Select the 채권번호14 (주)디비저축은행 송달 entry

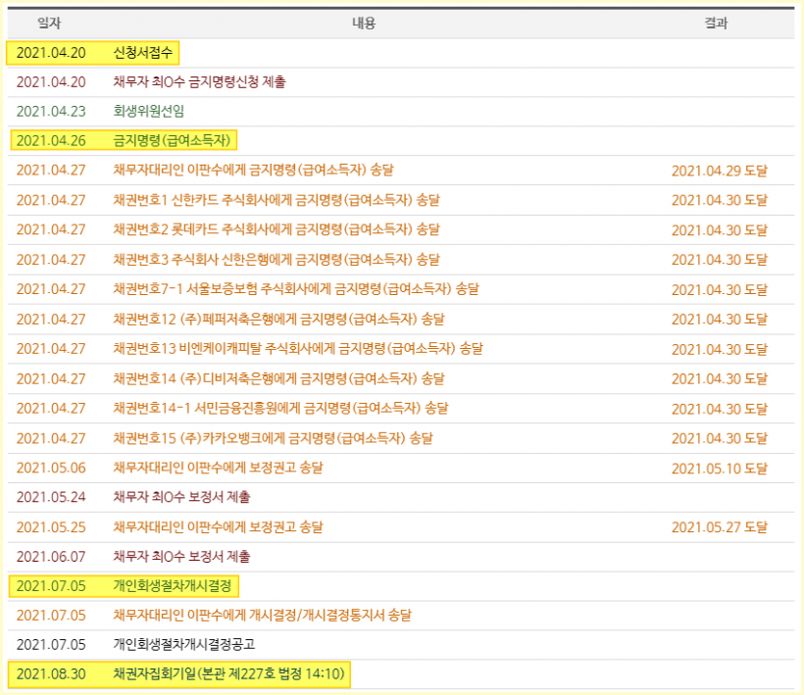(278, 378)
